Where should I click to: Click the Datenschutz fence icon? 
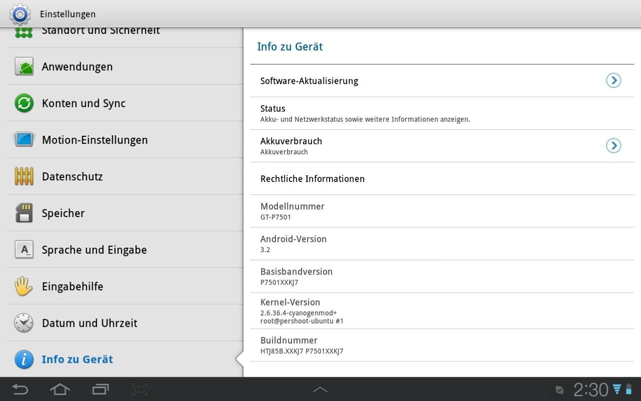24,176
